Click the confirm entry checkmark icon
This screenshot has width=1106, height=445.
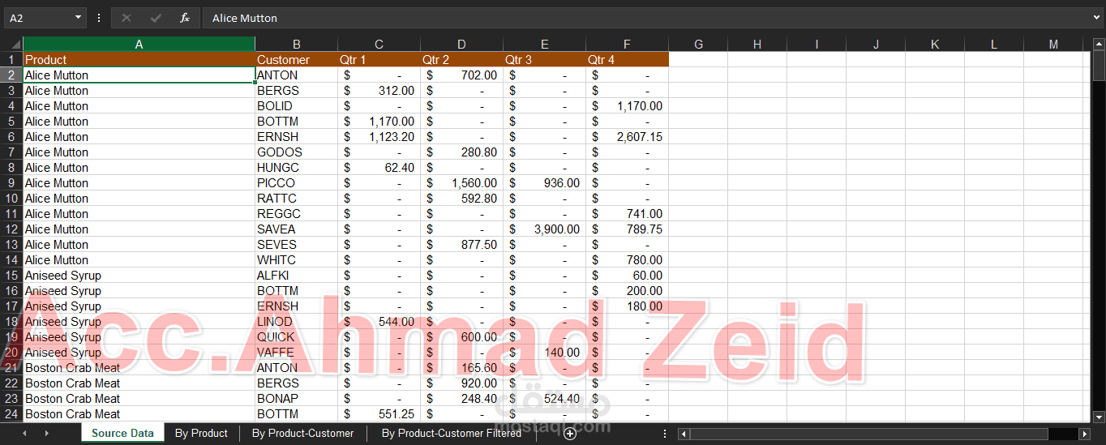tap(156, 18)
